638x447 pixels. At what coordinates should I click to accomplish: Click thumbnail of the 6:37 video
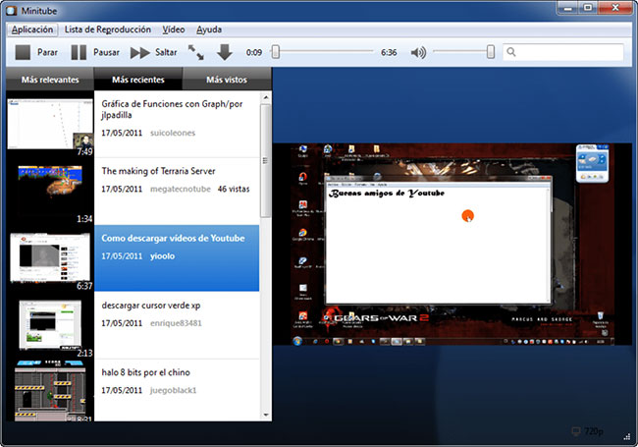click(50, 257)
